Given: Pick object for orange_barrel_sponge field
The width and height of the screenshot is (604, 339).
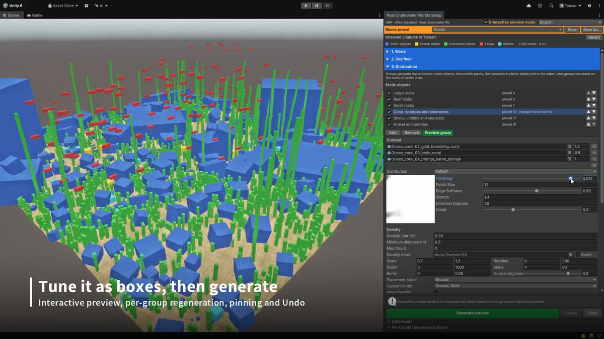Looking at the screenshot, I should click(569, 159).
